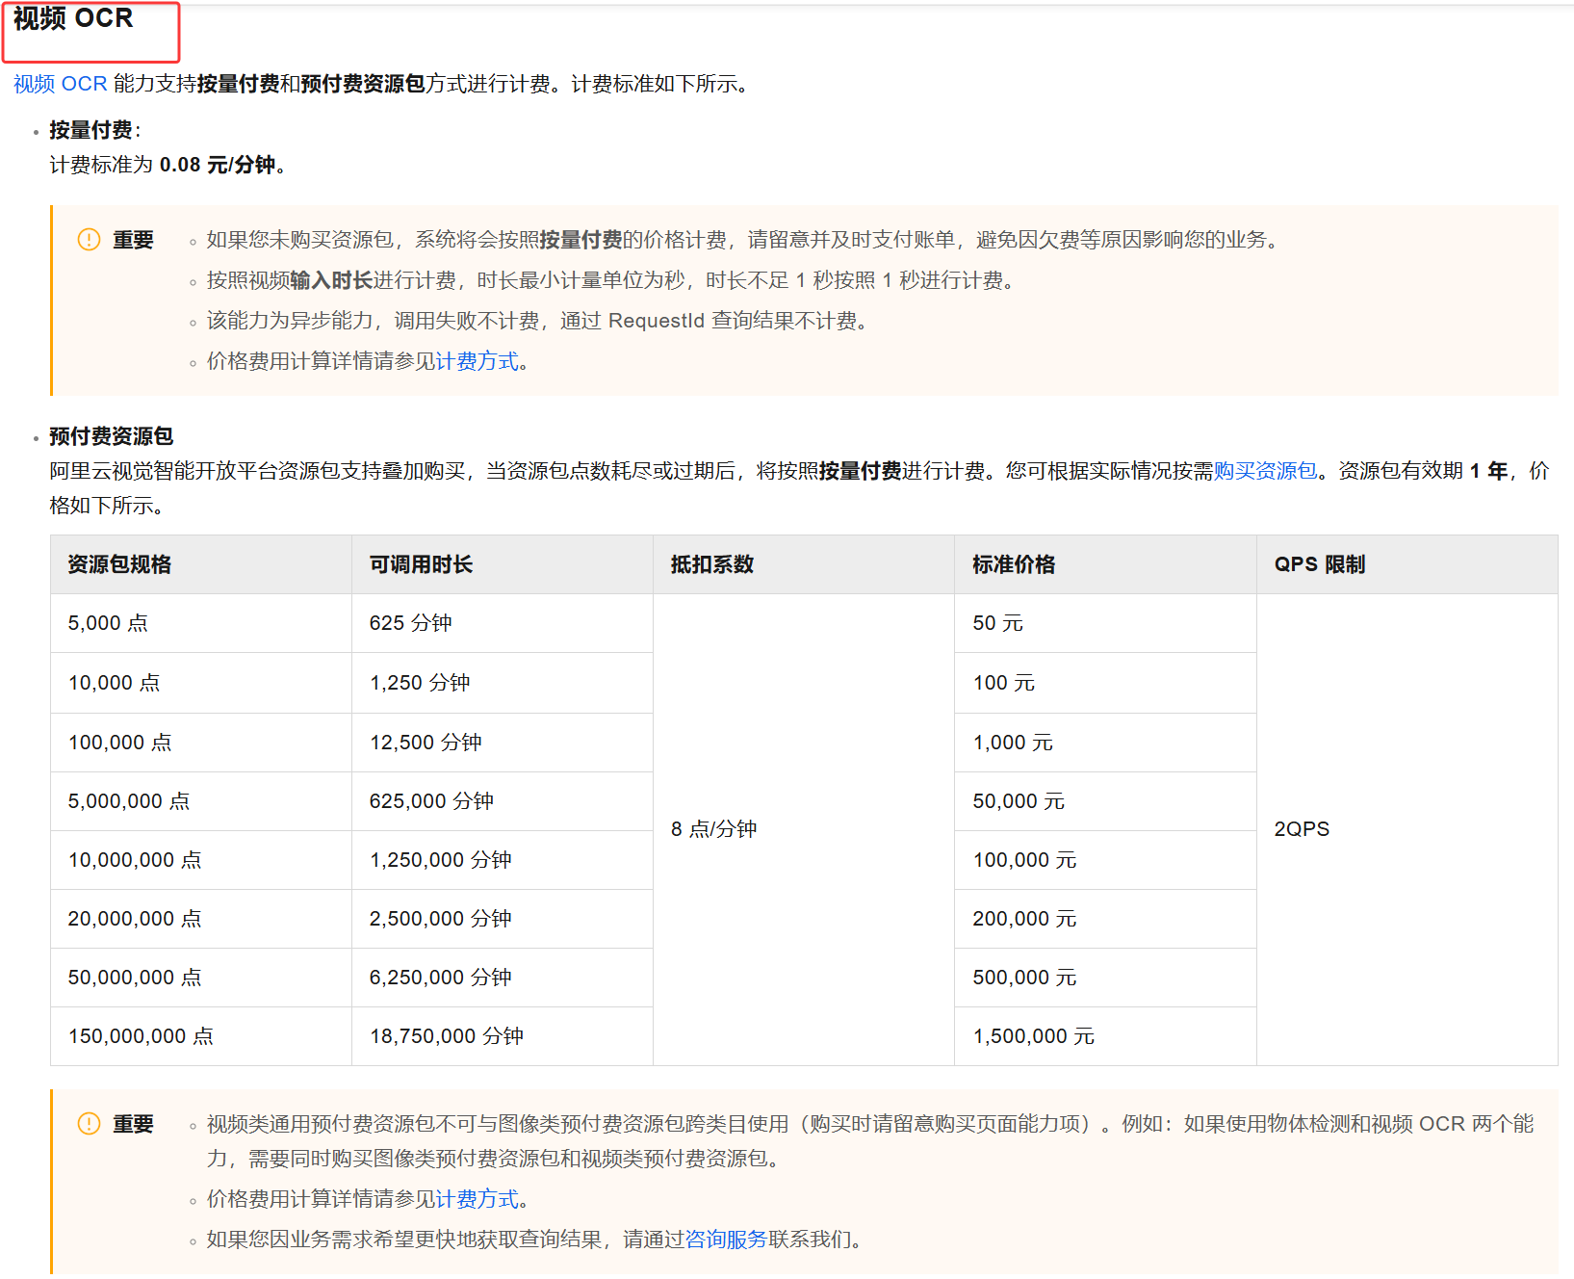Click the 50,000 元 price cell

(1105, 801)
